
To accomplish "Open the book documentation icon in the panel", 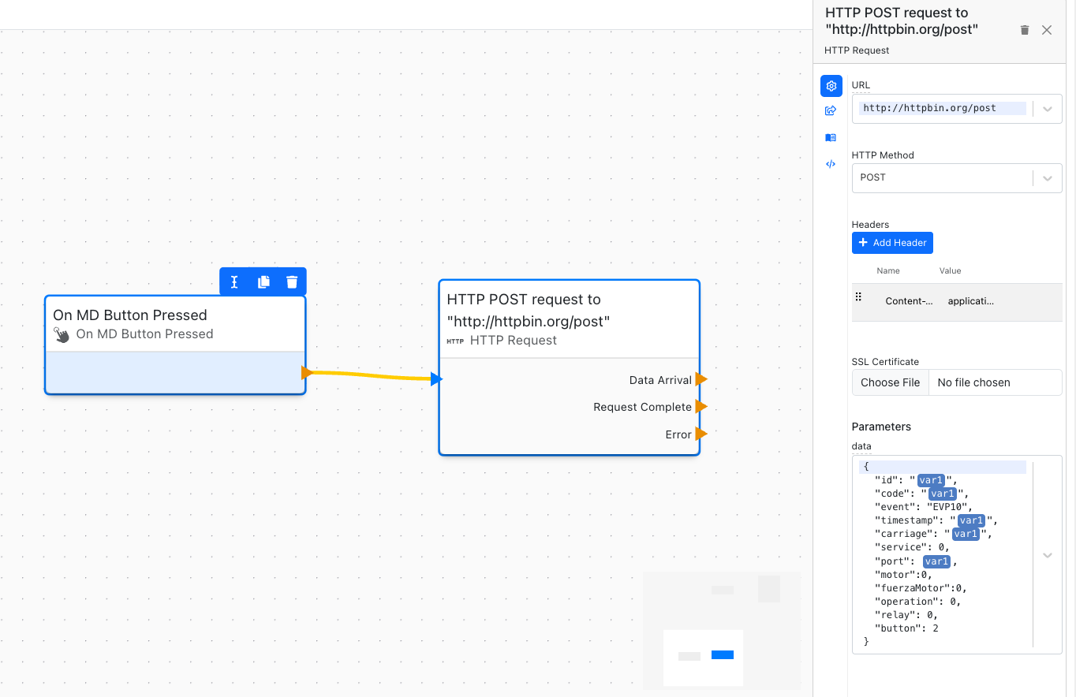I will [x=831, y=137].
